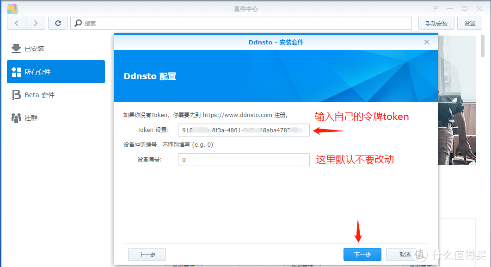The height and width of the screenshot is (267, 491).
Task: Open the 设置 settings button
Action: (469, 24)
